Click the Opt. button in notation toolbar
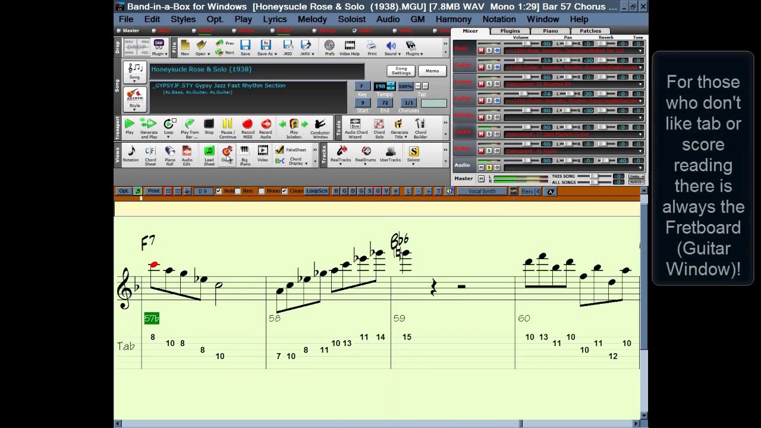This screenshot has width=761, height=428. point(124,191)
